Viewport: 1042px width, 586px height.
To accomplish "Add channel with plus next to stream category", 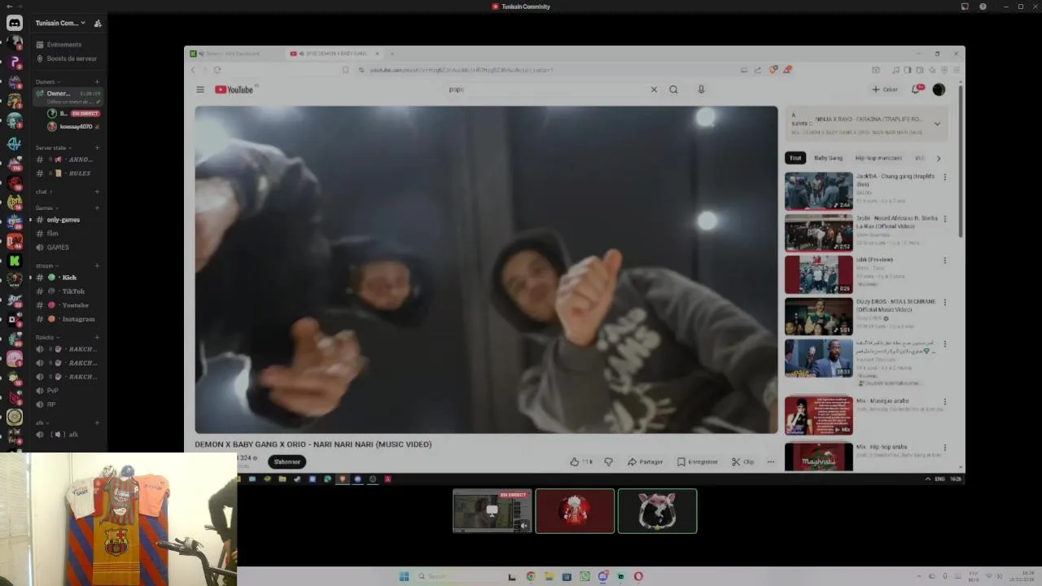I will pyautogui.click(x=97, y=265).
